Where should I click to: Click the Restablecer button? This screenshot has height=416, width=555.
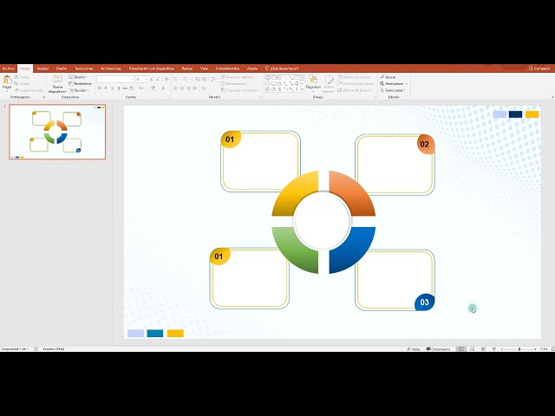point(81,83)
